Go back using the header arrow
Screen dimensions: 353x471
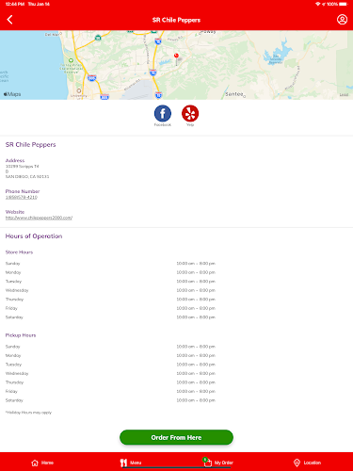tap(9, 20)
